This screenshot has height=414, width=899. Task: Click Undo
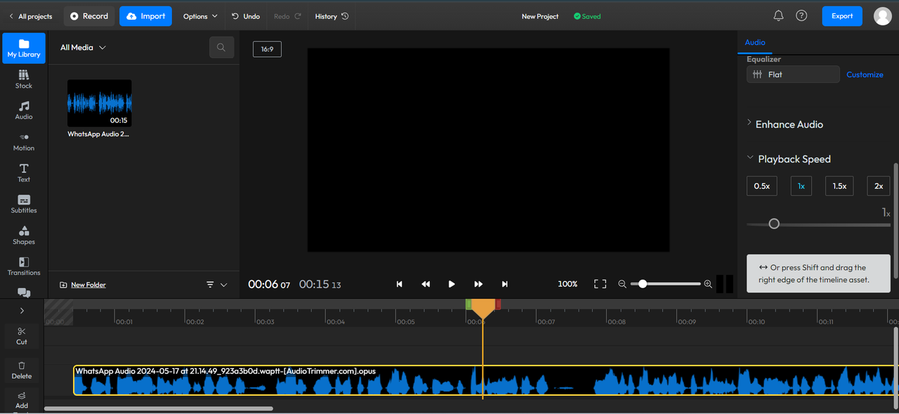coord(246,16)
